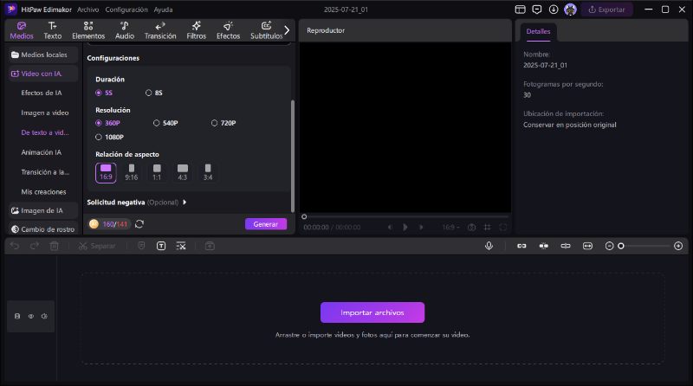Select 5S duration radio button
The height and width of the screenshot is (386, 693).
(99, 93)
